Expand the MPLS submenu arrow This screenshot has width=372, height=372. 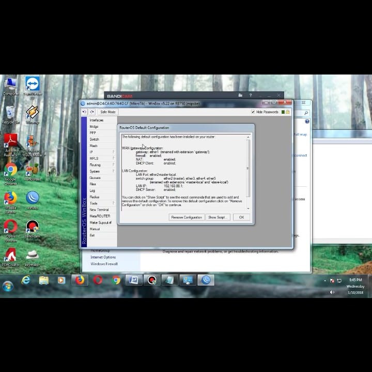pyautogui.click(x=113, y=158)
